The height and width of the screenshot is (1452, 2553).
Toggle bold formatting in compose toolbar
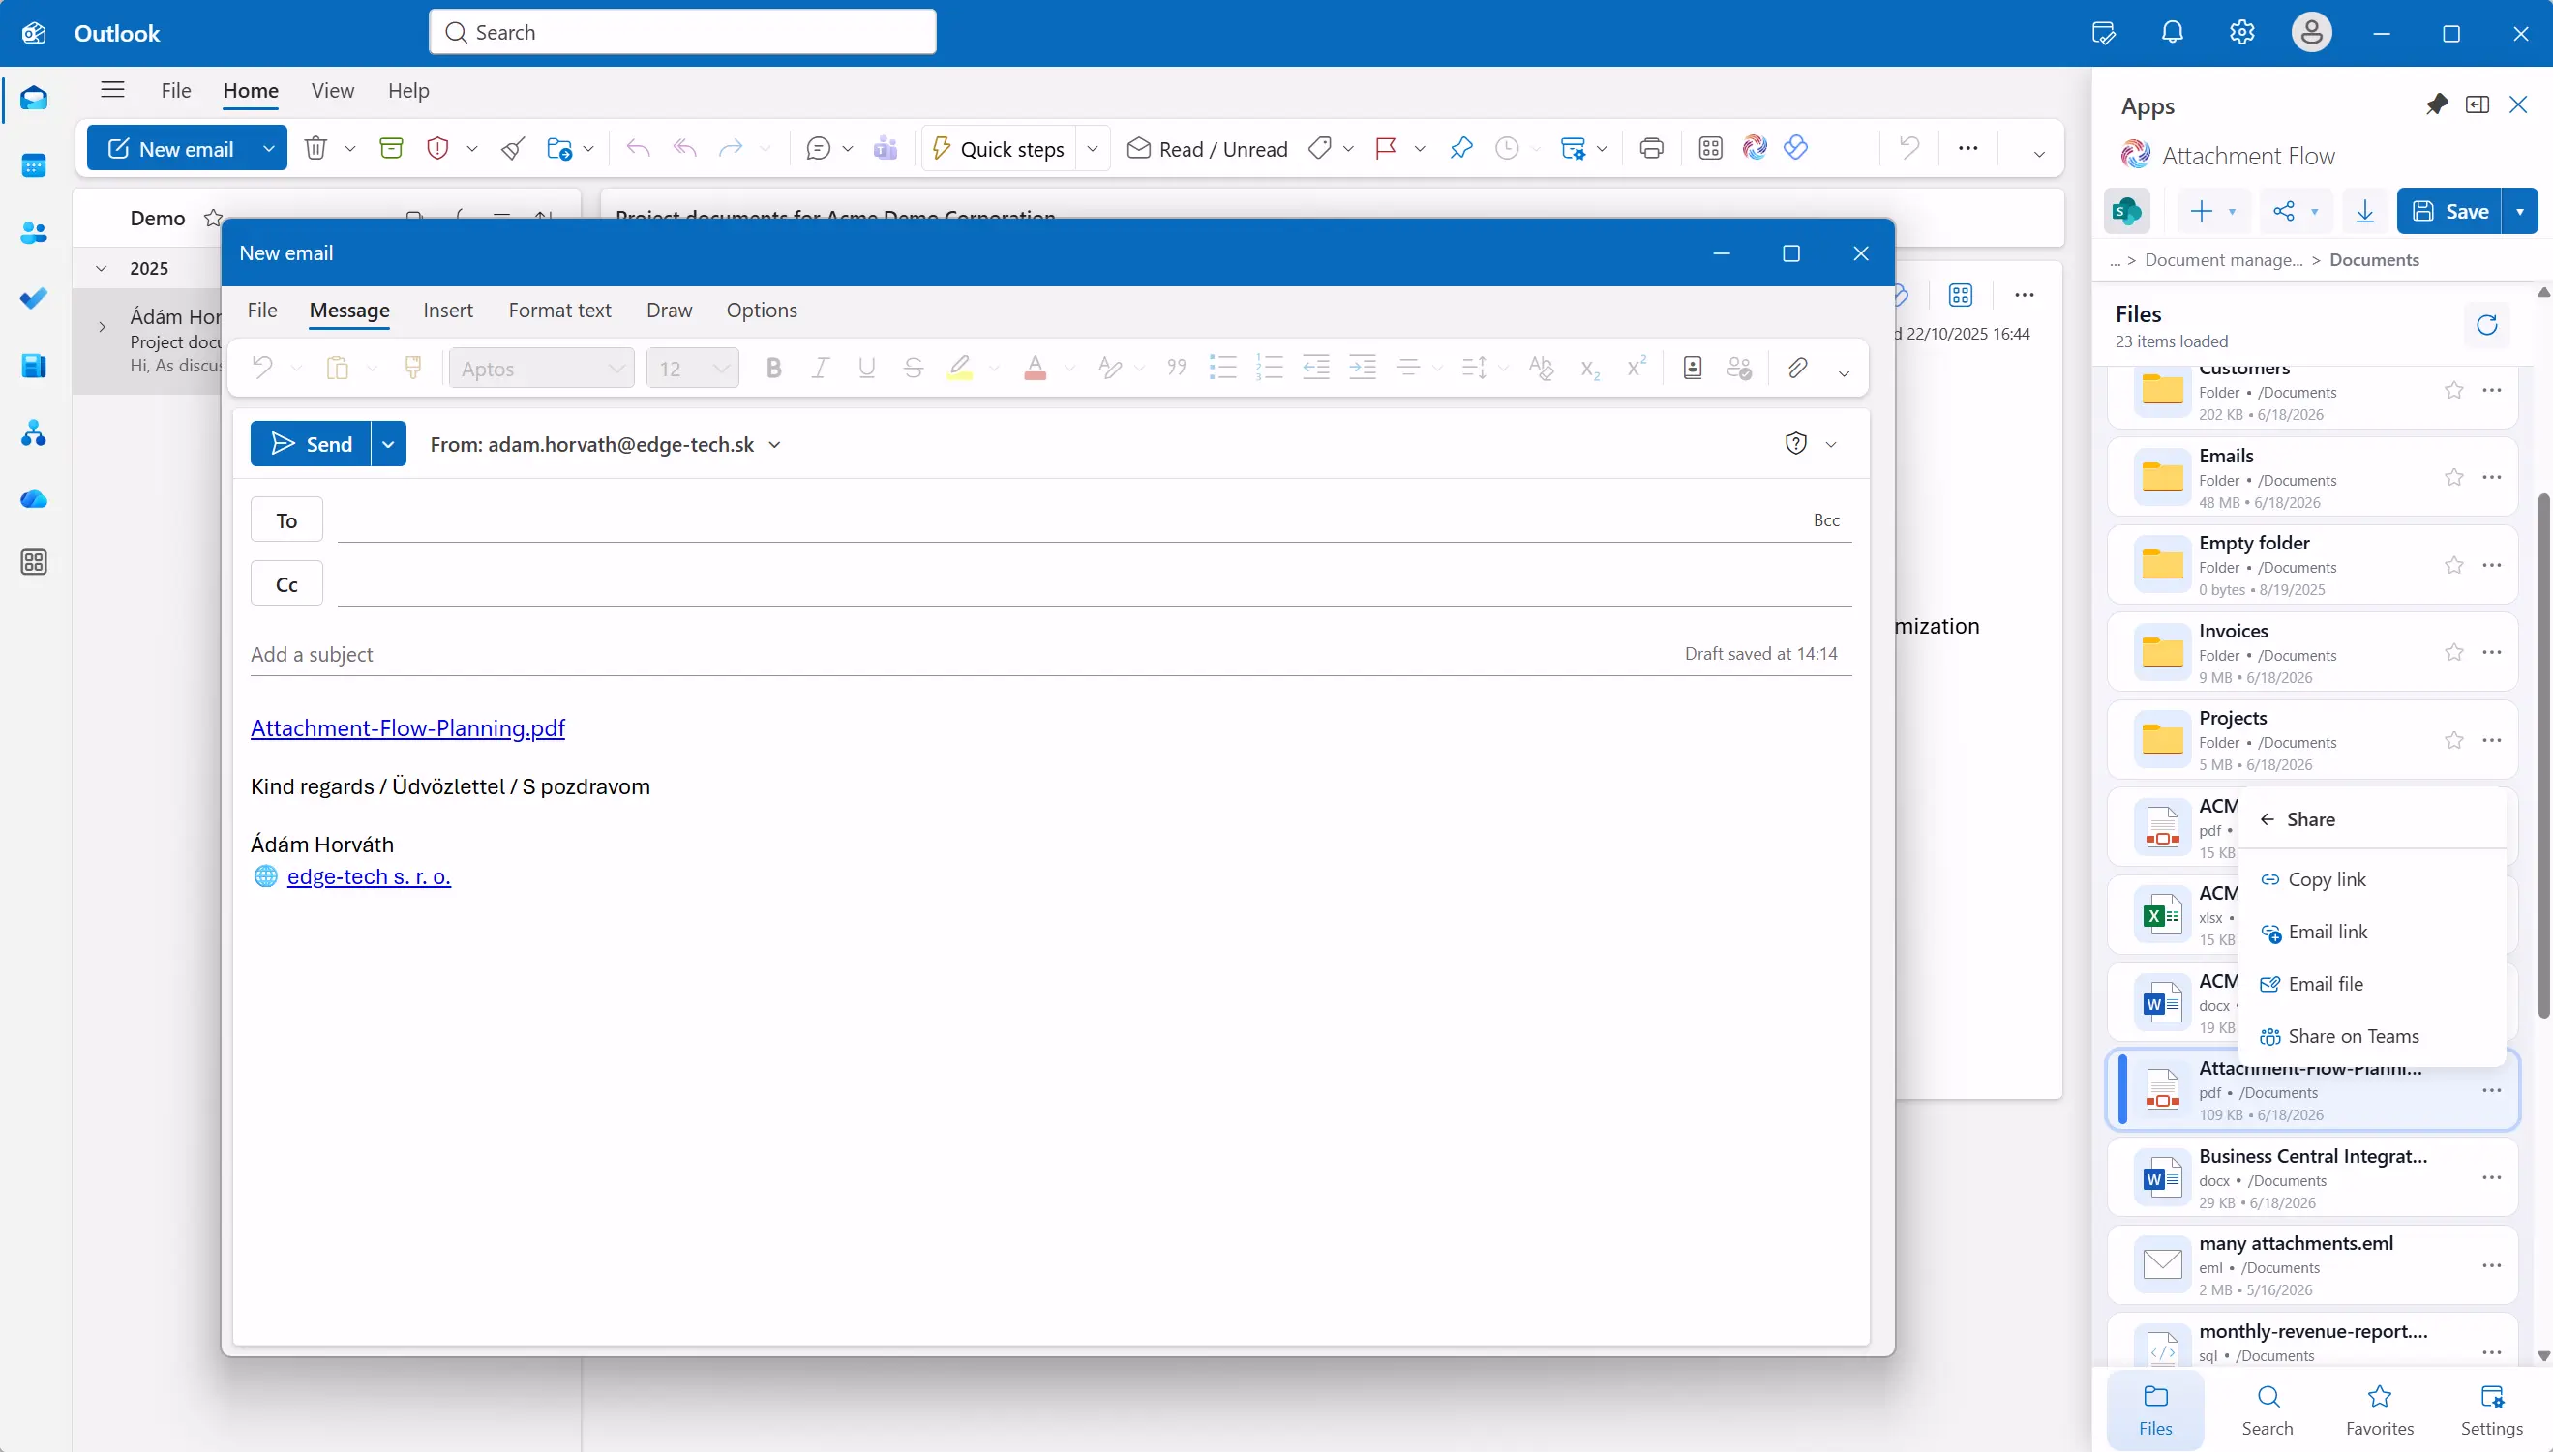pyautogui.click(x=773, y=368)
